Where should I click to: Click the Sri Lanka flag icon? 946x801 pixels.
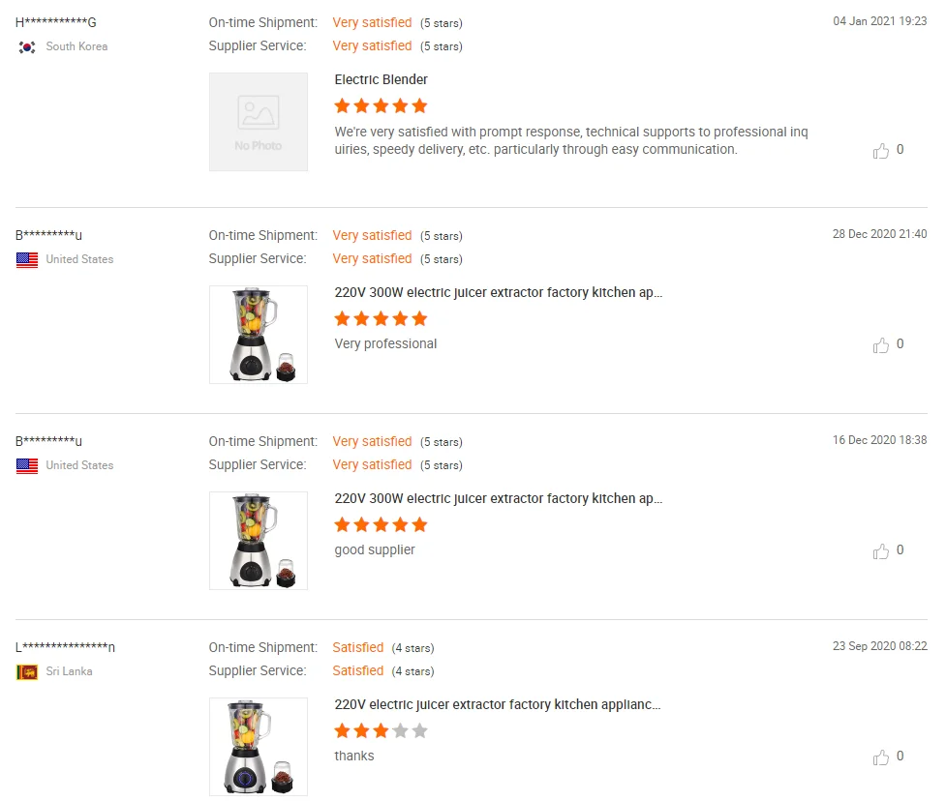tap(27, 672)
